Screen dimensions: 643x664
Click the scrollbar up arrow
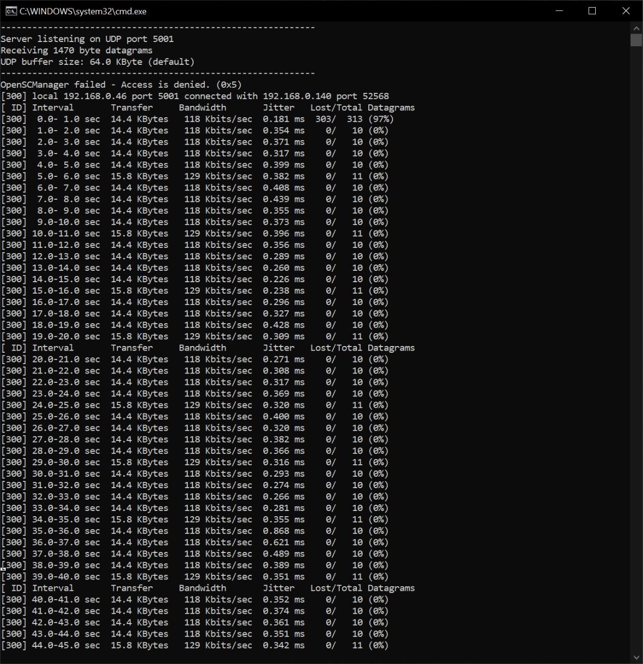pos(636,27)
